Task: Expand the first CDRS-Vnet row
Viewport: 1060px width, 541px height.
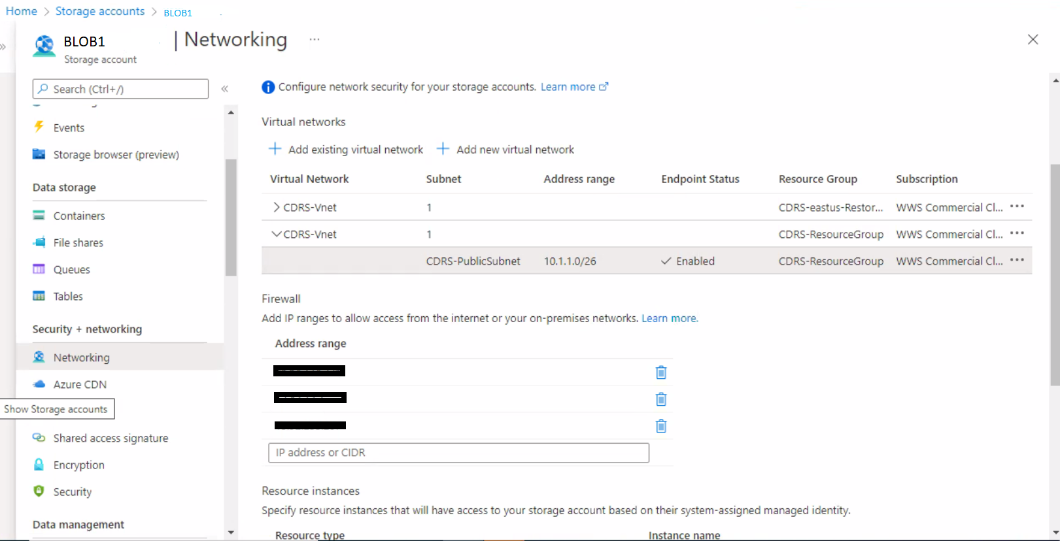Action: [x=277, y=207]
